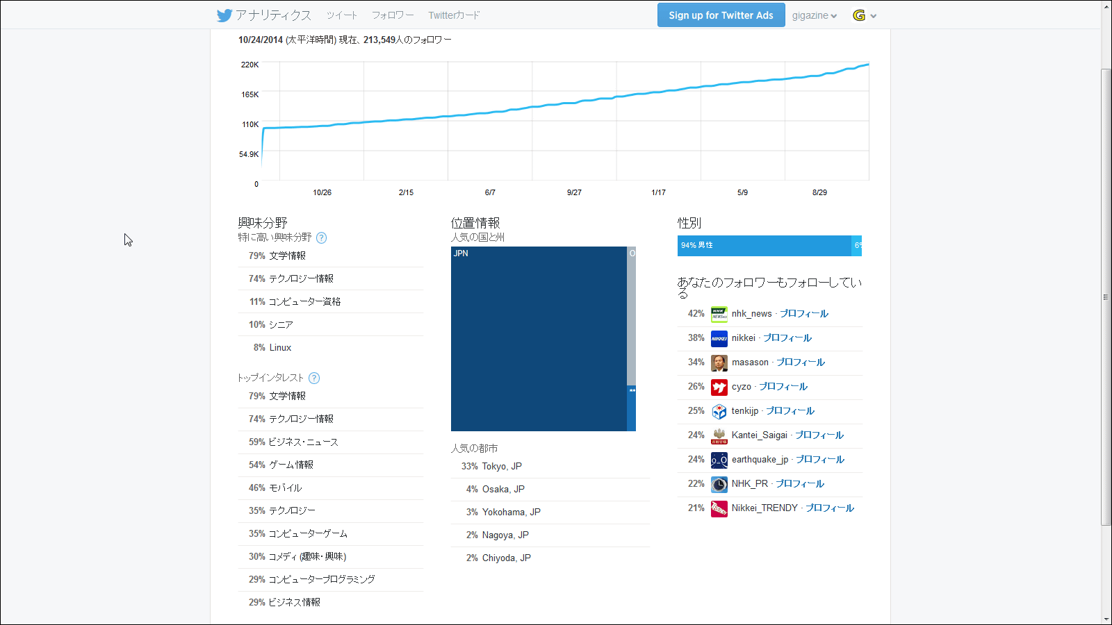Open the Twitterカード tab
This screenshot has height=625, width=1112.
tap(454, 15)
